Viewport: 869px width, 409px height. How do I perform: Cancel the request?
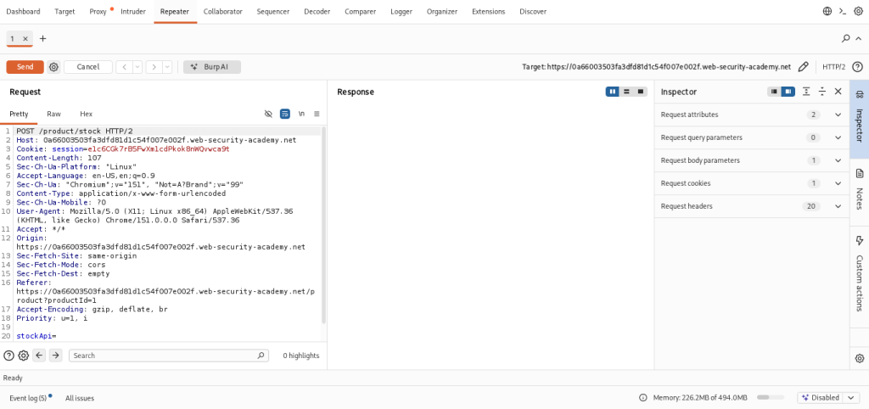coord(88,67)
